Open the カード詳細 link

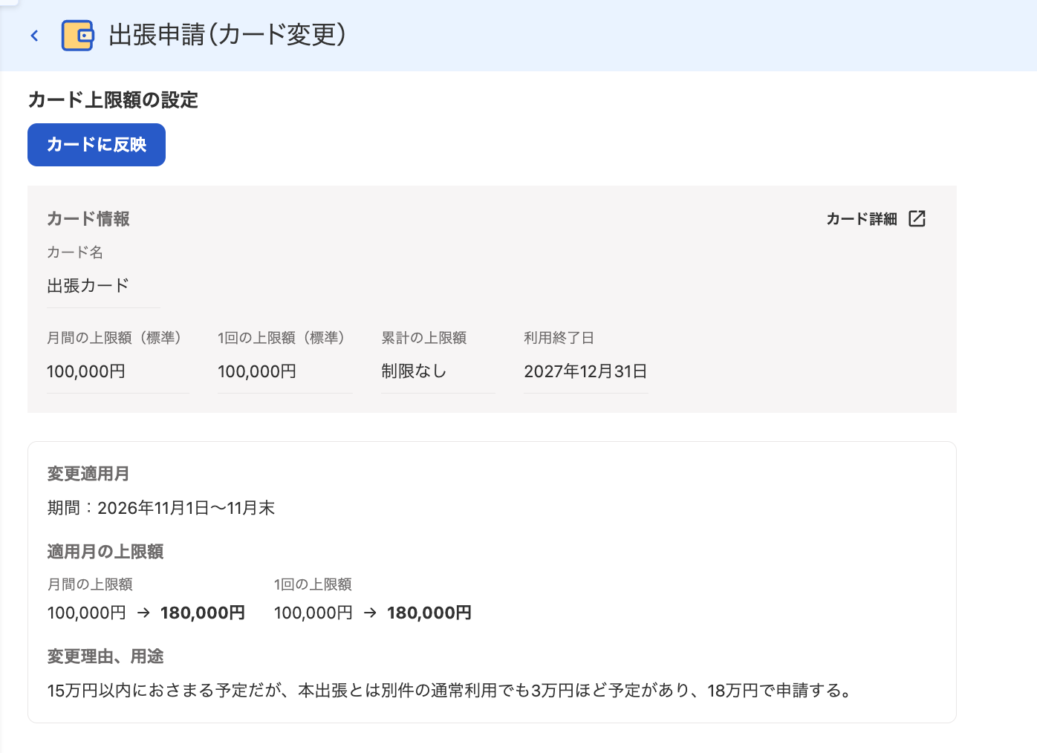[x=862, y=219]
